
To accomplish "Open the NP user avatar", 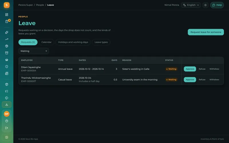I will point(7,114).
